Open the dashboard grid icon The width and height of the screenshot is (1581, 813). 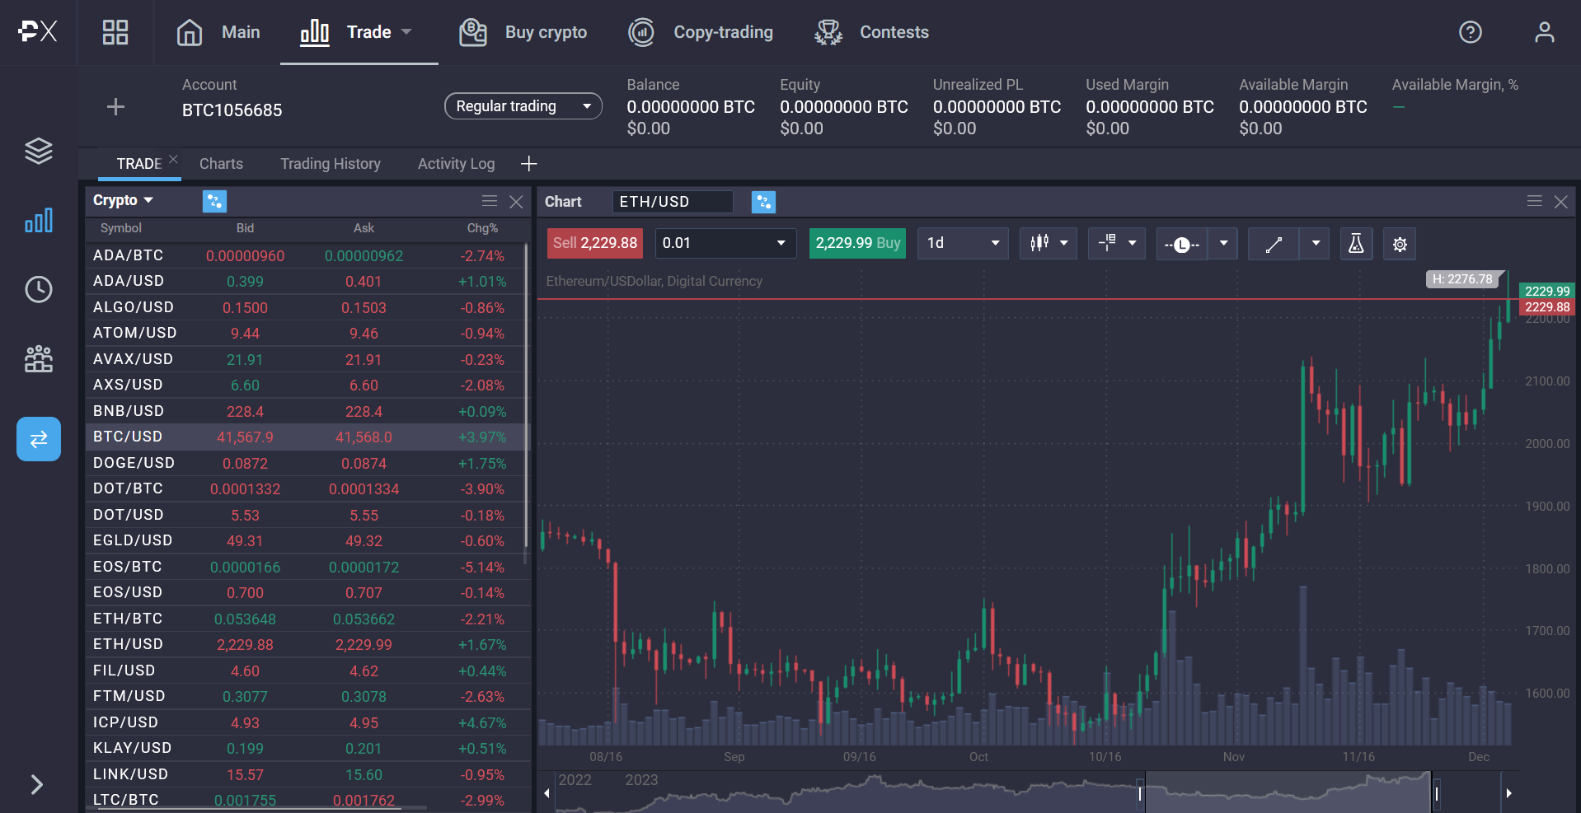click(x=115, y=32)
